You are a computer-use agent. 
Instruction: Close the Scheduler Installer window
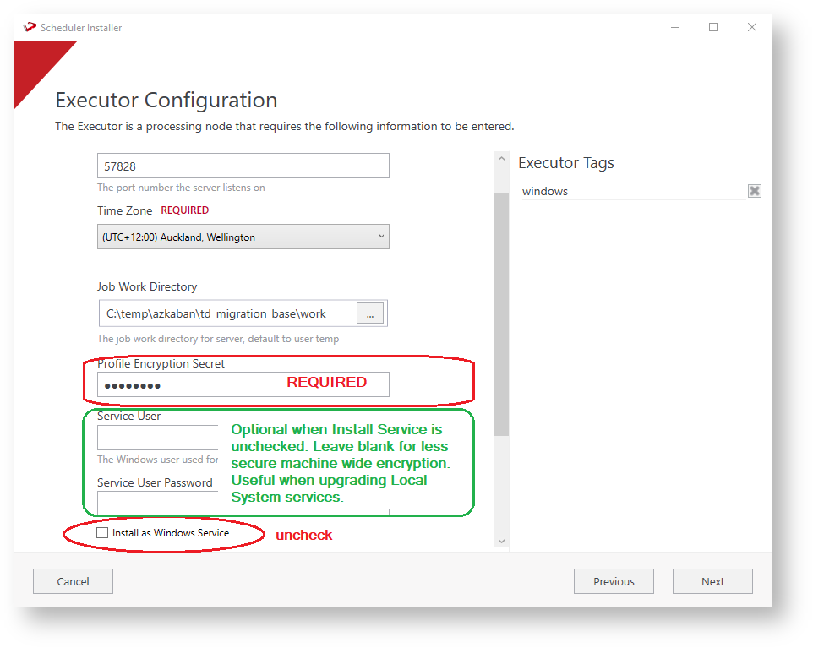tap(751, 27)
